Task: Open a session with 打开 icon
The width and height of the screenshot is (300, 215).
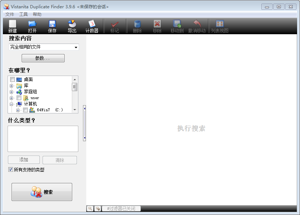Action: tap(32, 26)
